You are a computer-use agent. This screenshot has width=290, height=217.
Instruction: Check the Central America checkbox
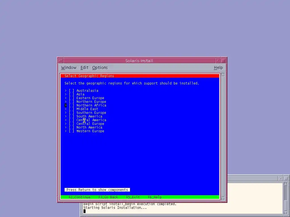[x=71, y=120]
